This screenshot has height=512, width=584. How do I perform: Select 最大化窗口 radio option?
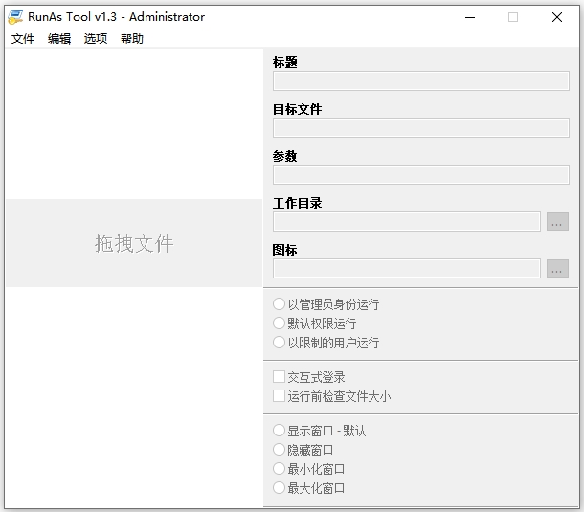click(x=279, y=487)
